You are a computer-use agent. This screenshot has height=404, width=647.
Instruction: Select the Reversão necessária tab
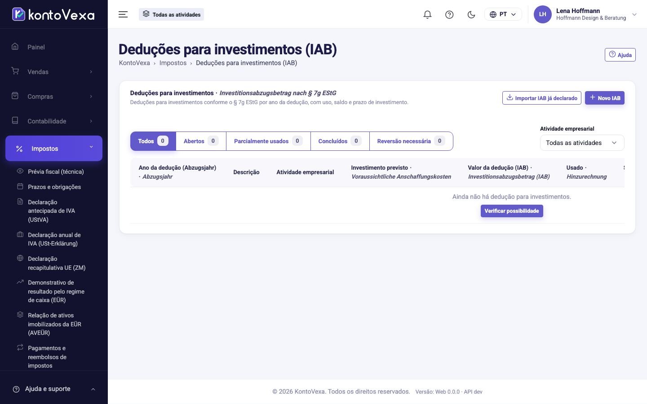(411, 141)
